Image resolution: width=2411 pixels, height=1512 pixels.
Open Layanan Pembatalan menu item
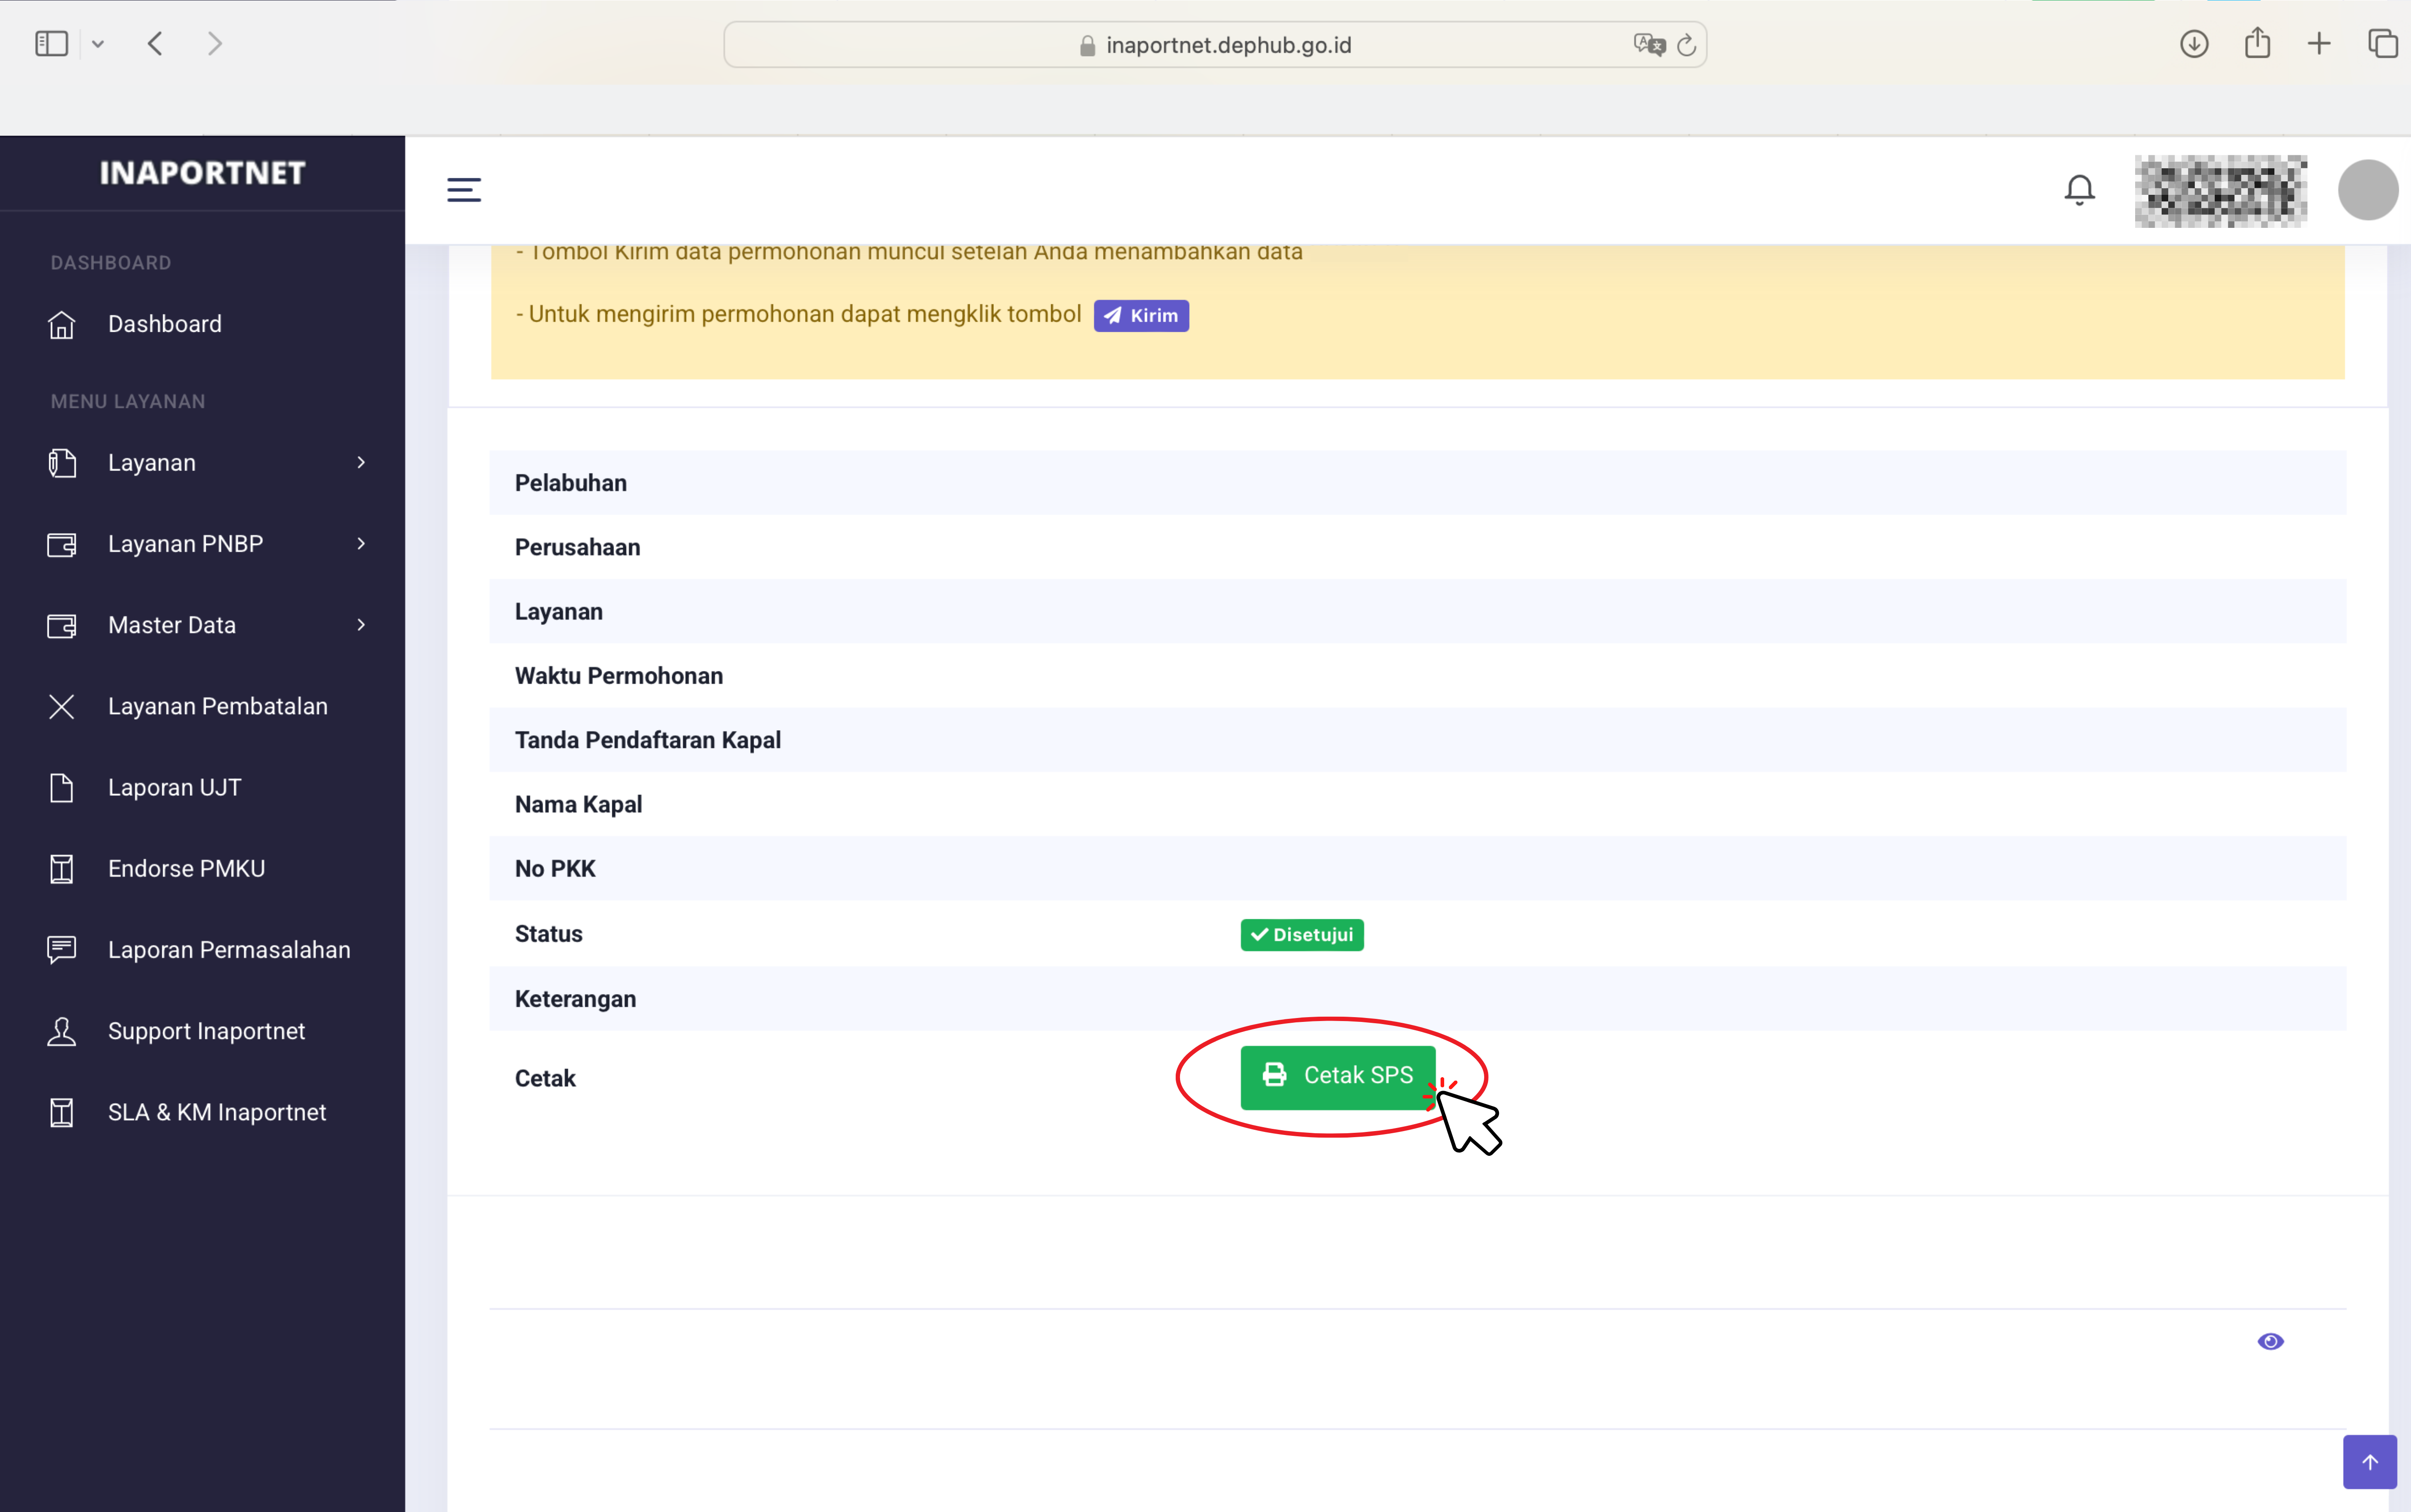(217, 706)
